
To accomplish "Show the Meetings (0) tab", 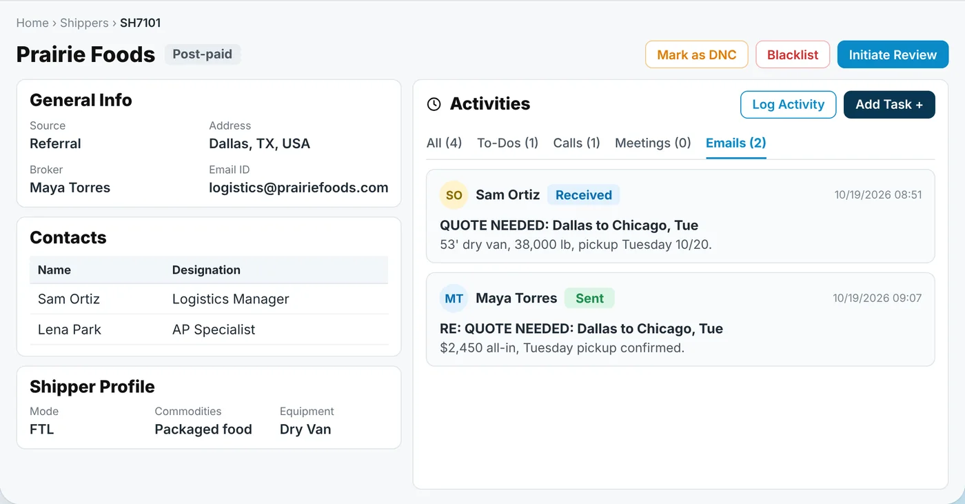I will coord(653,143).
